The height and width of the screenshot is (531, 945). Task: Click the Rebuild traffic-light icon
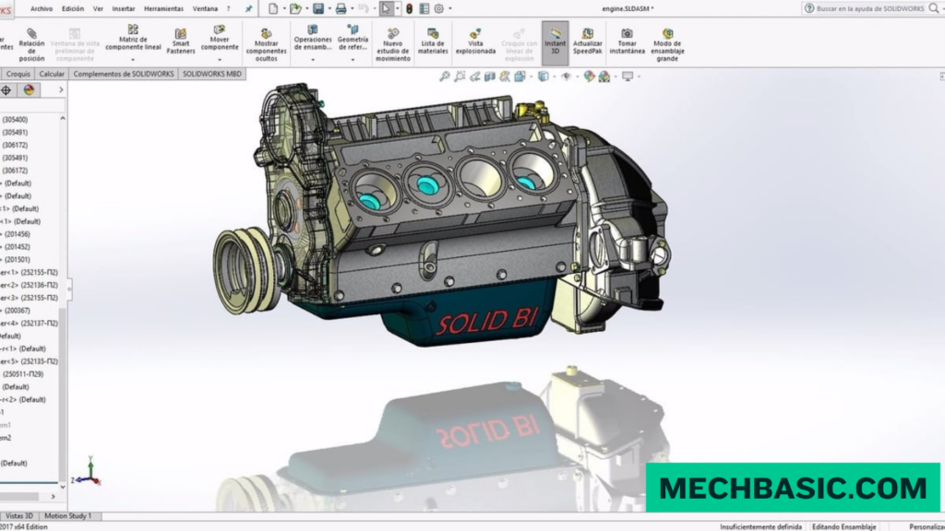(409, 8)
